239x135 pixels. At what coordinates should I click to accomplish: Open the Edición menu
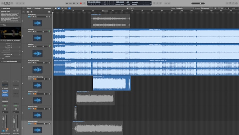click(x=30, y=8)
